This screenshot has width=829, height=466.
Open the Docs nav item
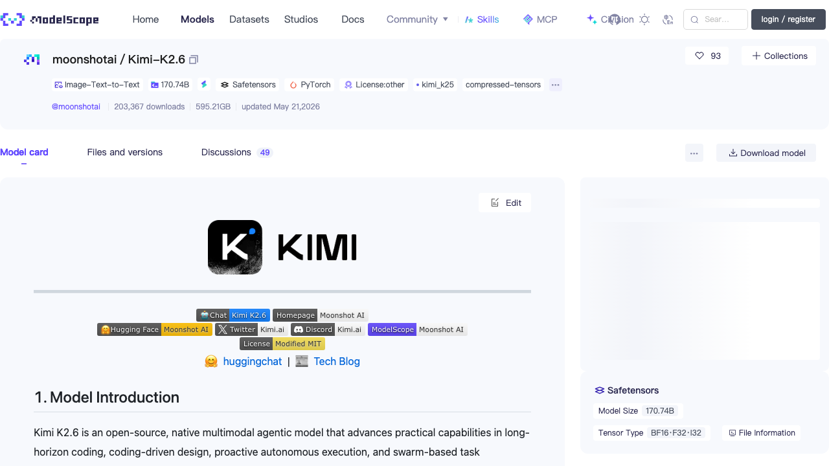click(353, 19)
